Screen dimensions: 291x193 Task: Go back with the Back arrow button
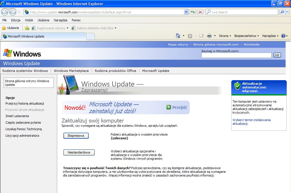point(5,12)
